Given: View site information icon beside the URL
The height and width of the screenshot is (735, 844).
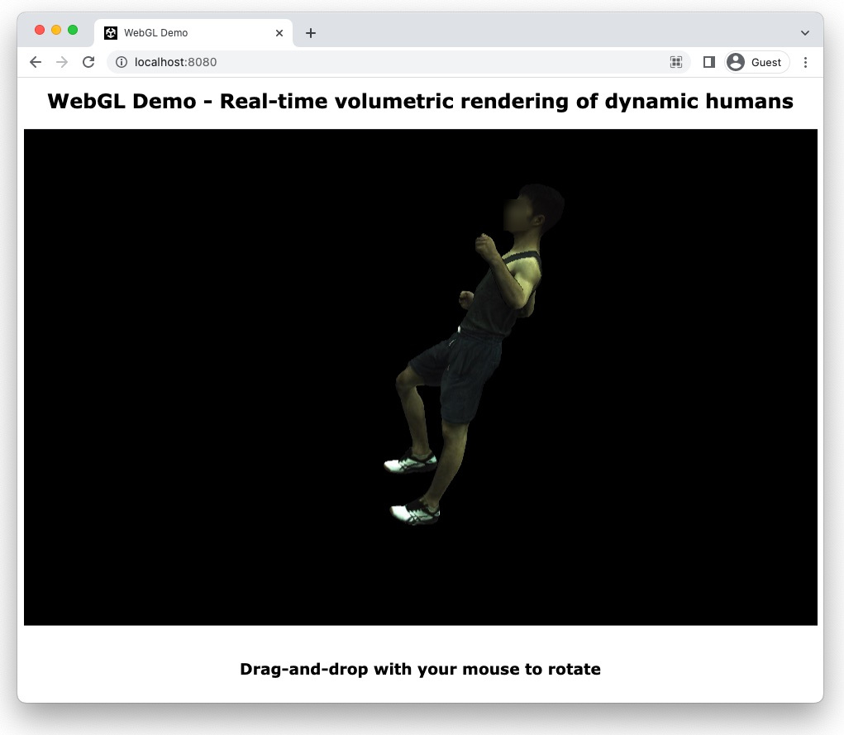Looking at the screenshot, I should (x=122, y=63).
